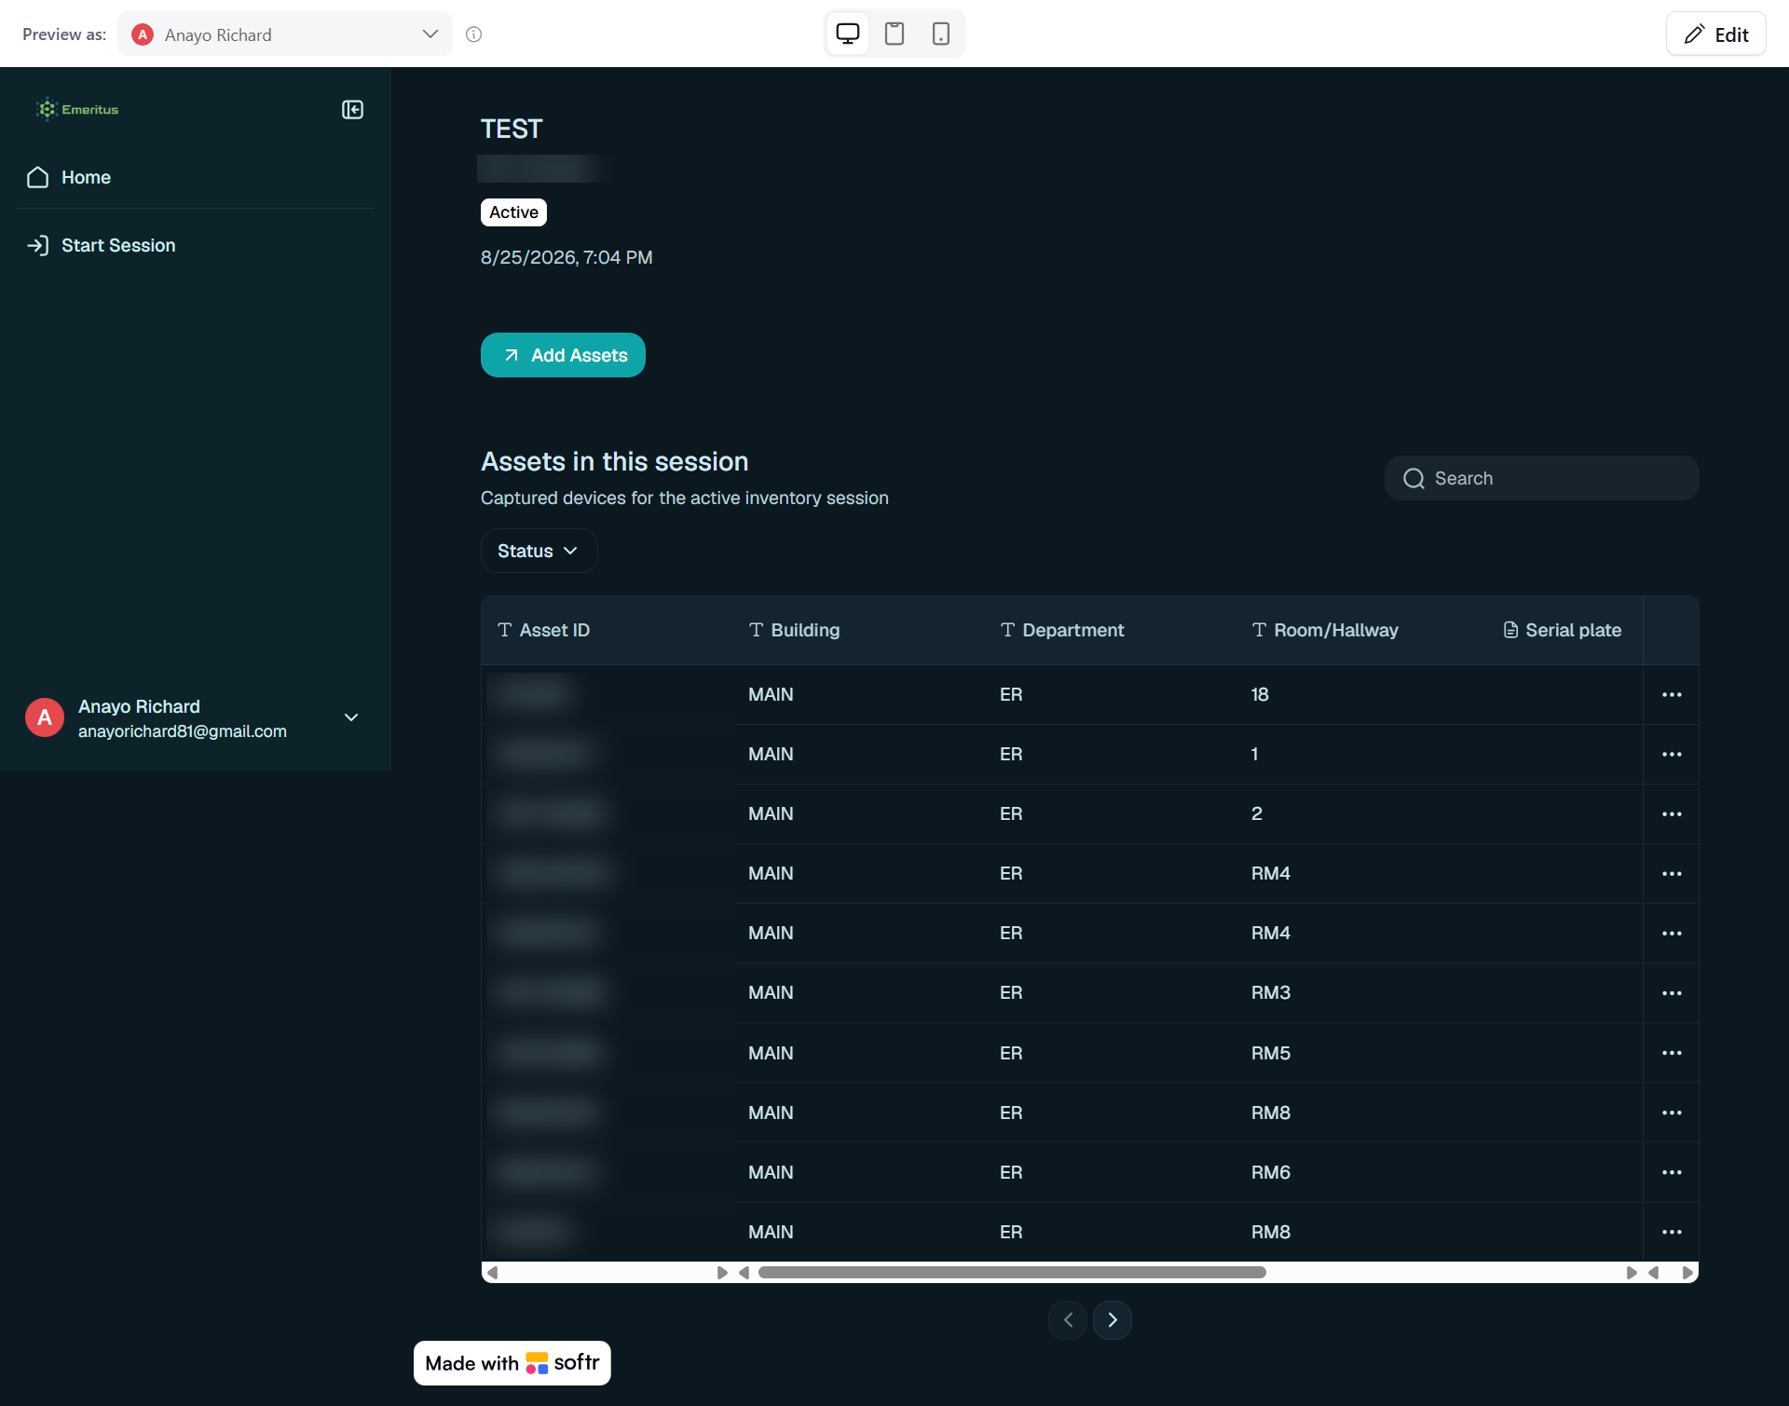Open the Home page from the sidebar
Image resolution: width=1789 pixels, height=1406 pixels.
[x=195, y=177]
